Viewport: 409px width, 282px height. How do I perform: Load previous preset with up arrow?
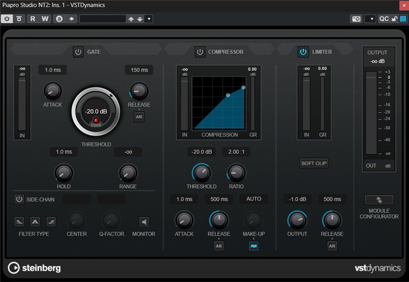tap(131, 19)
